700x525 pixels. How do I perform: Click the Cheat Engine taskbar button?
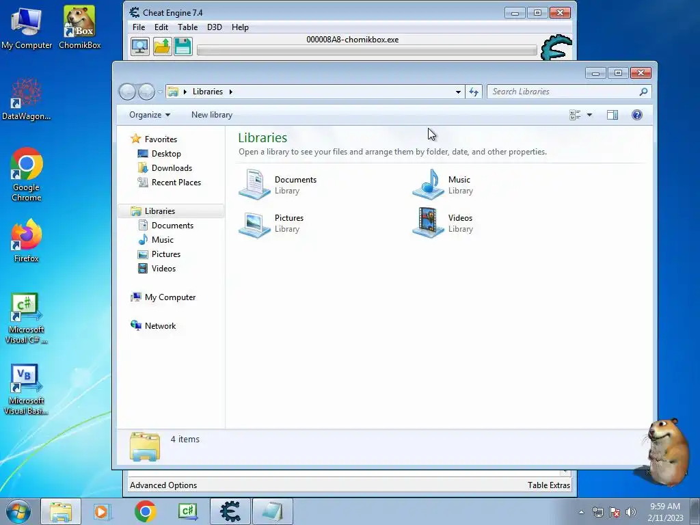coord(230,511)
